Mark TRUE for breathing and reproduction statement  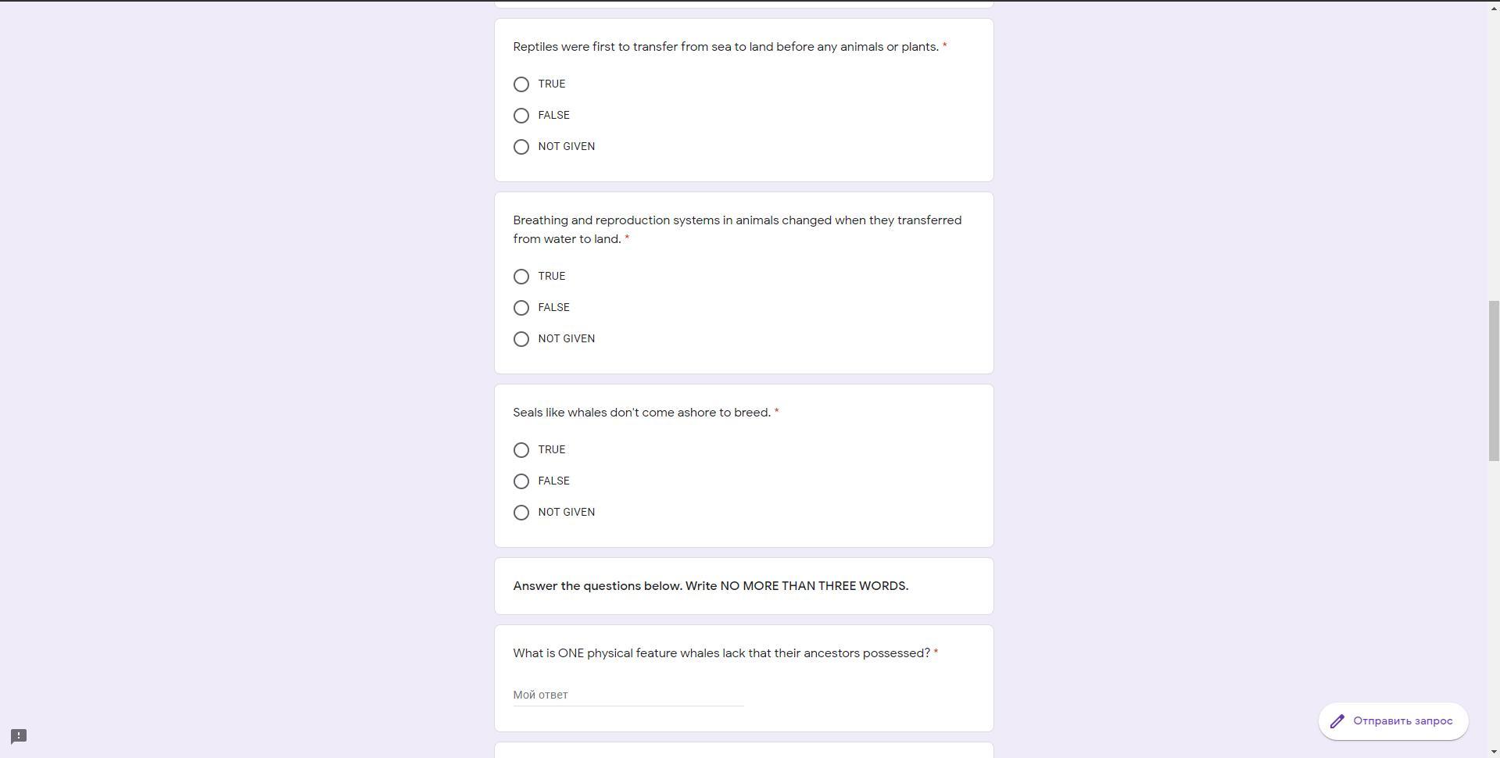tap(521, 277)
